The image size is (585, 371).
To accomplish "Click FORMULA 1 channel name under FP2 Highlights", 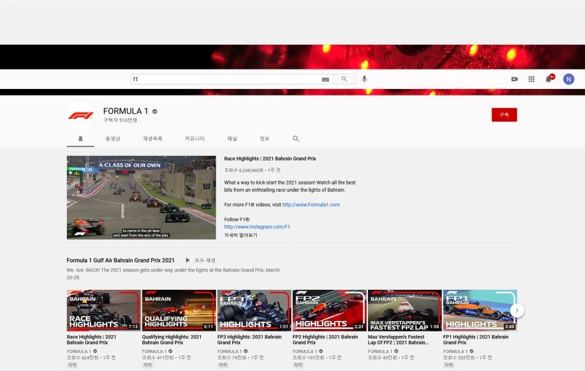I will [304, 352].
